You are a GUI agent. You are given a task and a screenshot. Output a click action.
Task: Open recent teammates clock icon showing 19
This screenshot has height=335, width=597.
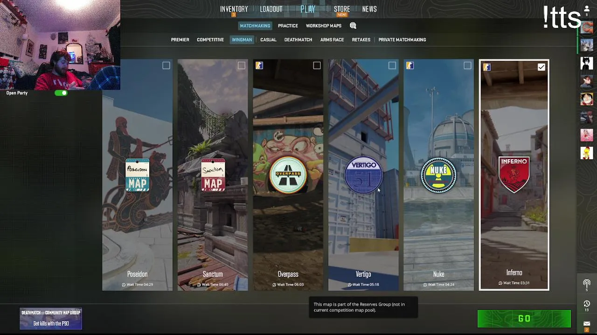click(587, 306)
